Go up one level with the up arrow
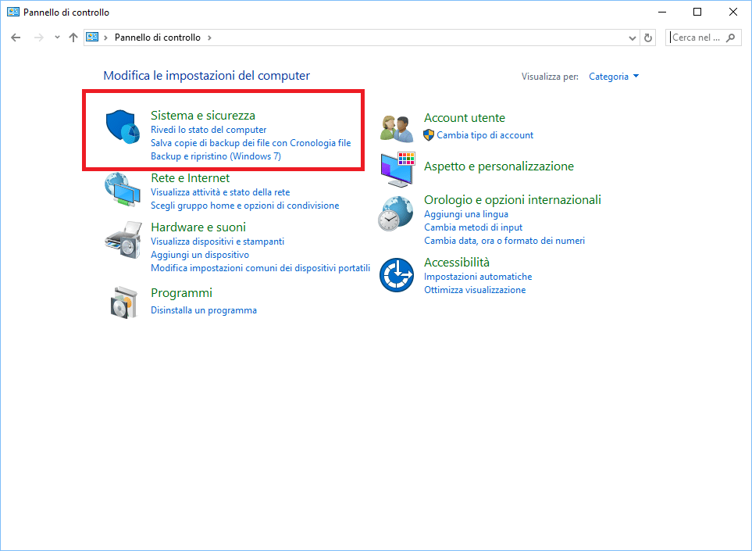This screenshot has height=551, width=752. [x=73, y=38]
